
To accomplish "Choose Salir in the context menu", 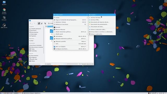I will pos(71,44).
